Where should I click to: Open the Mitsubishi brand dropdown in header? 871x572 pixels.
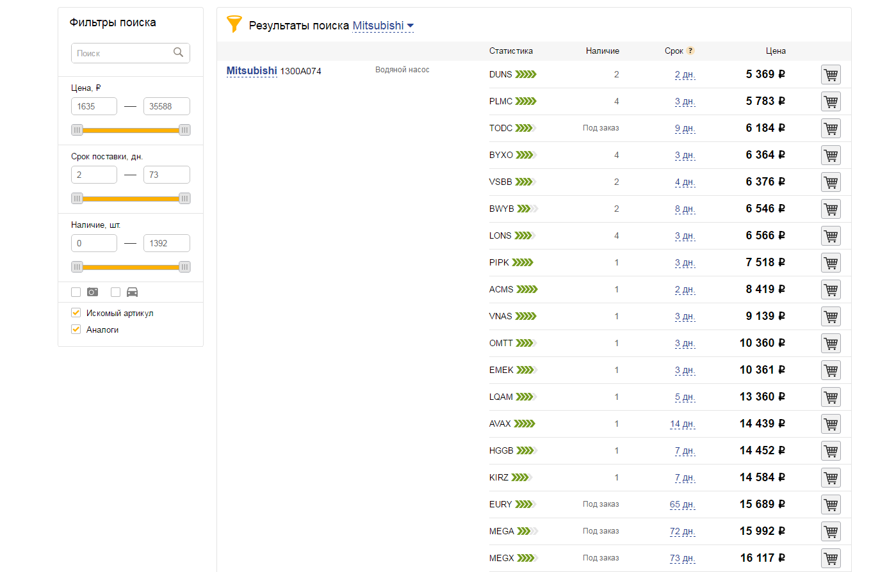(383, 26)
